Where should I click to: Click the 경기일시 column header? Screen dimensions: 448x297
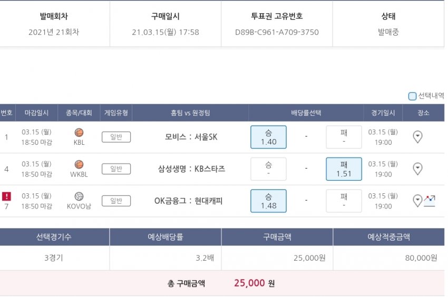[383, 113]
